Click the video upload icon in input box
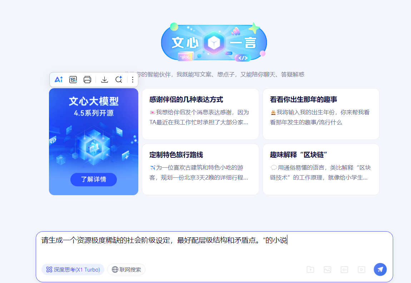This screenshot has height=283, width=411. [361, 269]
